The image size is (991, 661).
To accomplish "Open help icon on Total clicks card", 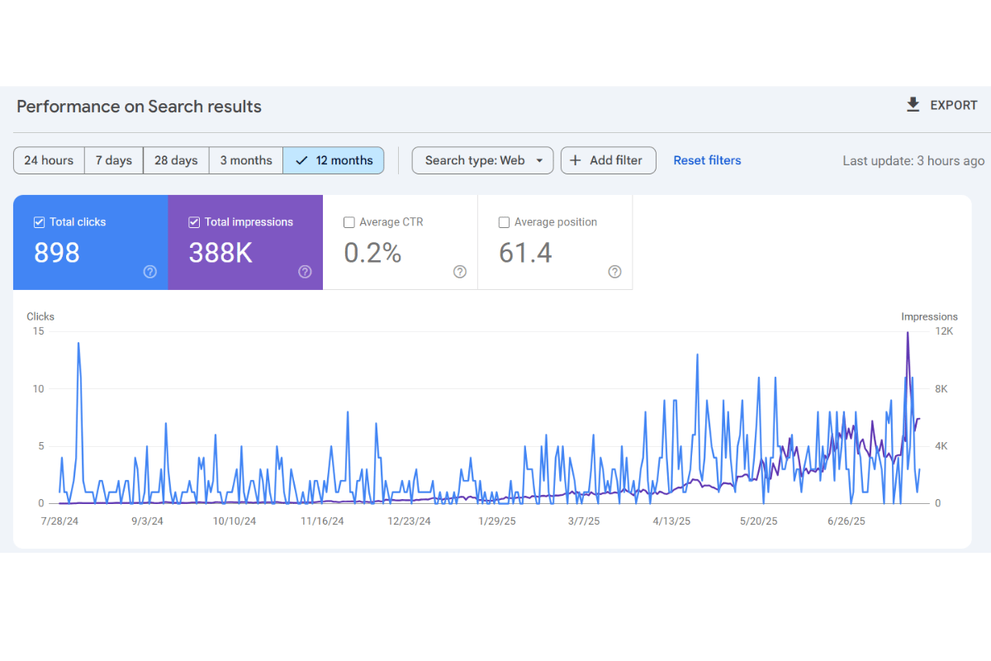I will coord(150,272).
